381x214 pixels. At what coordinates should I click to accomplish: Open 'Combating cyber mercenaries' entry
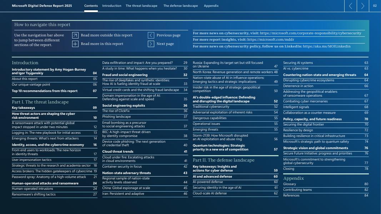[326, 101]
